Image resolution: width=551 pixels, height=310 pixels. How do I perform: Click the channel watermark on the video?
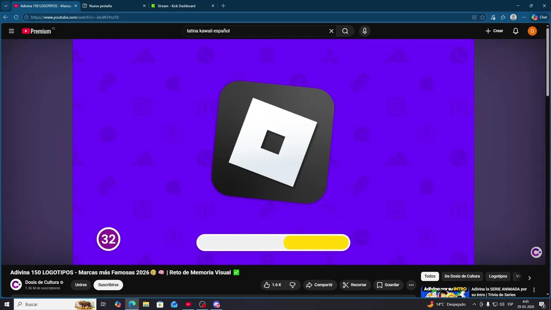point(536,253)
